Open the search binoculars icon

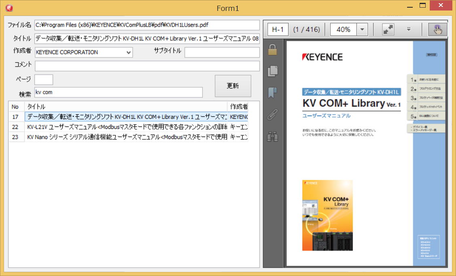pos(272,137)
